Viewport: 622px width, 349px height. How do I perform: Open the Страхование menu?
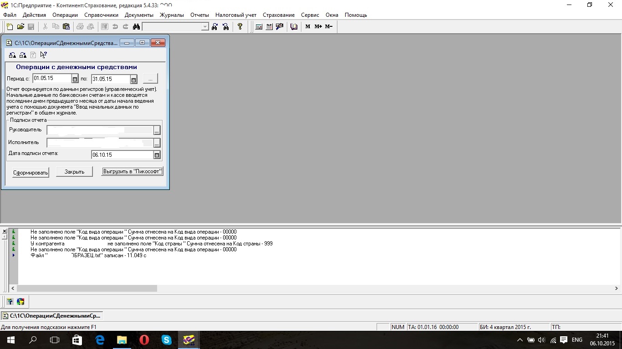coord(279,15)
